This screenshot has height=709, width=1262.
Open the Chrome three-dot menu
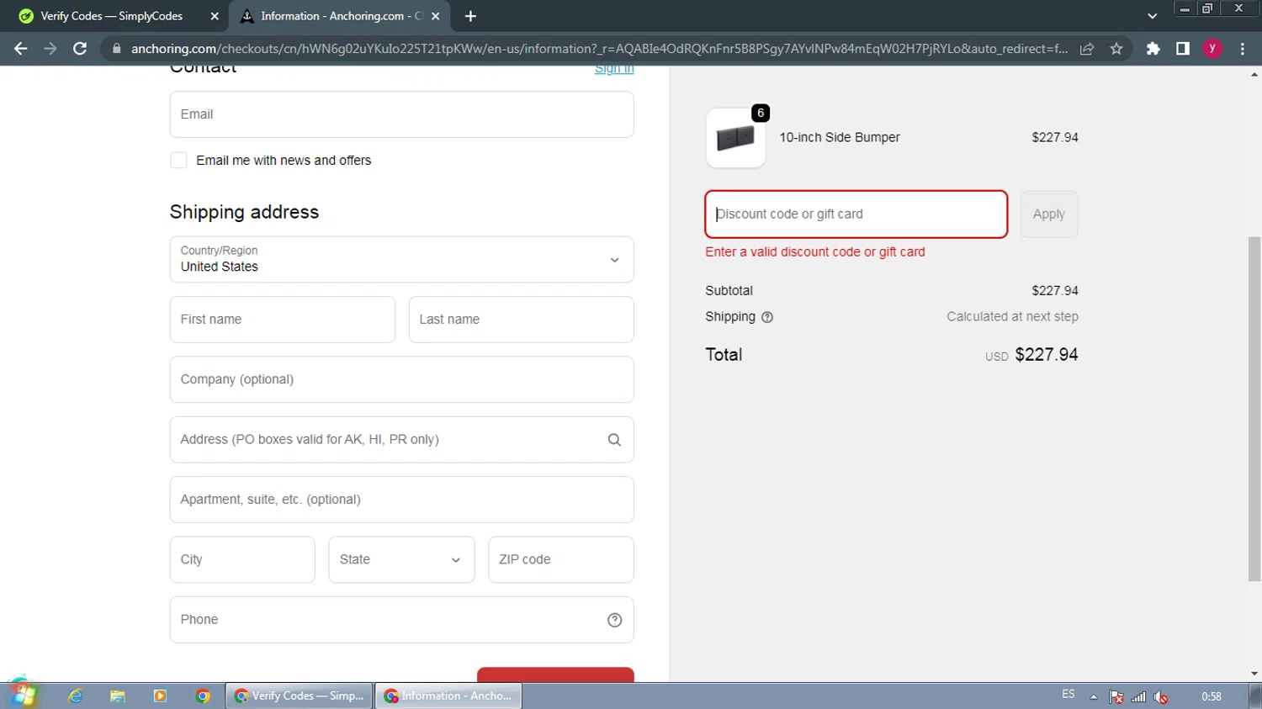[x=1243, y=49]
